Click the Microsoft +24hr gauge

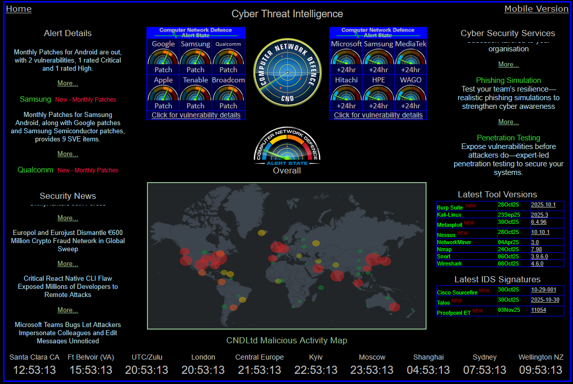(346, 56)
